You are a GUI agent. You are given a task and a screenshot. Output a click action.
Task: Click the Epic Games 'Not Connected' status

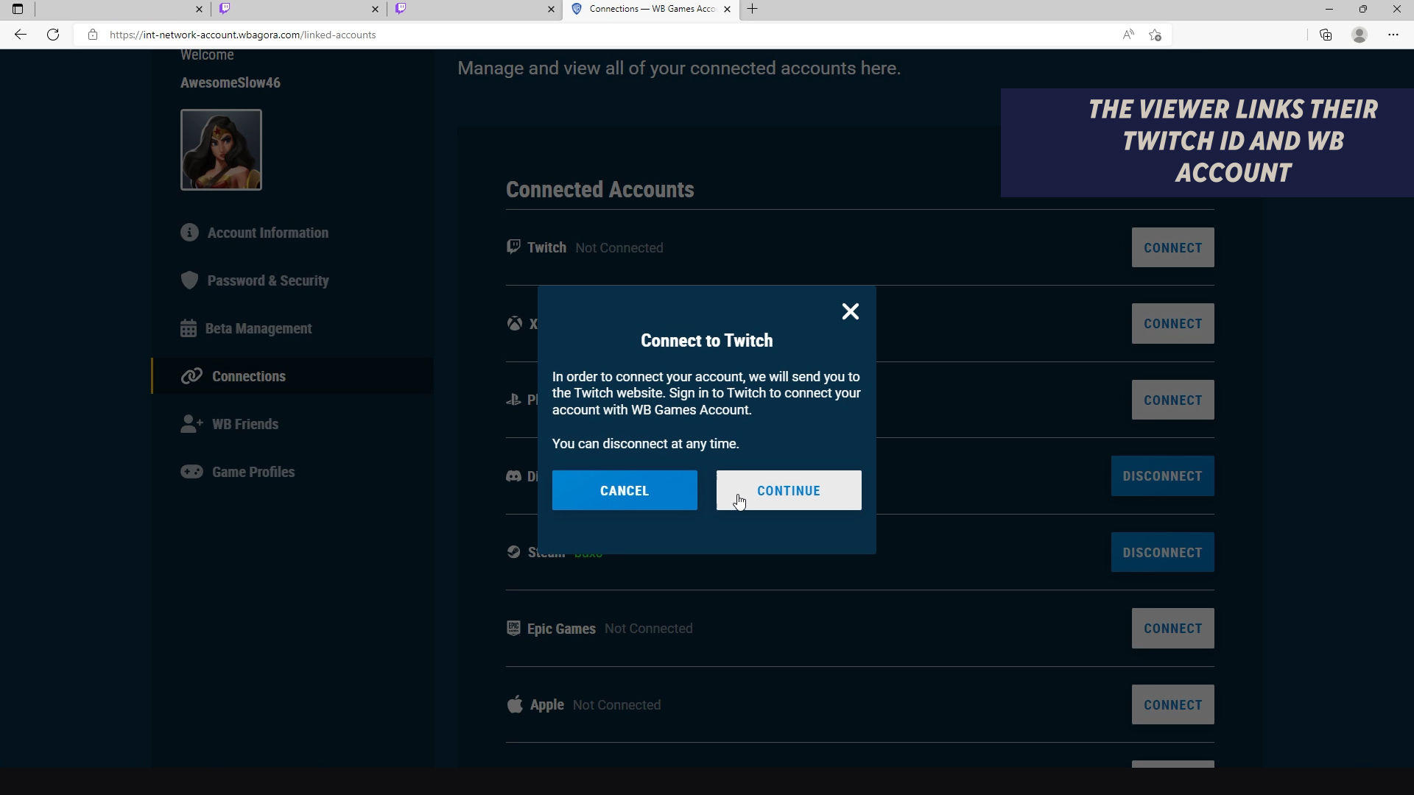point(649,629)
